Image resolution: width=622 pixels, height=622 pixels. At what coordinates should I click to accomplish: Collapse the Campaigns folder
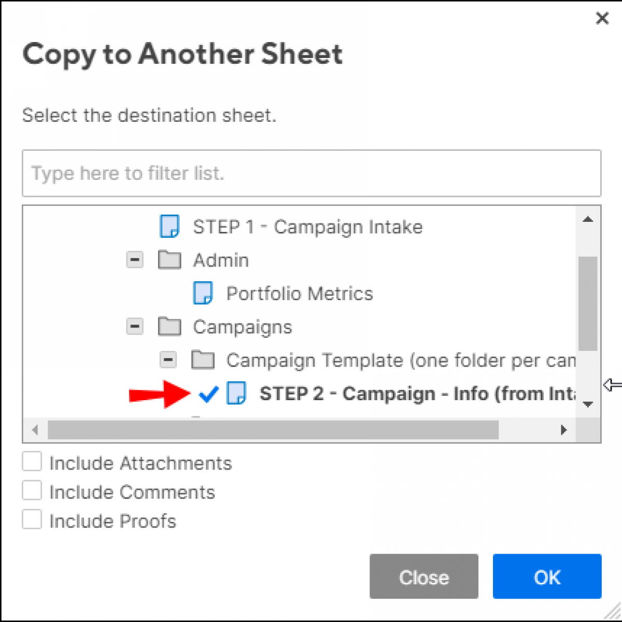(134, 327)
